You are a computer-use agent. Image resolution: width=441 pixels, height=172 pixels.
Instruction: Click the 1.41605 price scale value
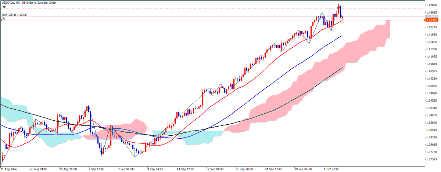(432, 42)
